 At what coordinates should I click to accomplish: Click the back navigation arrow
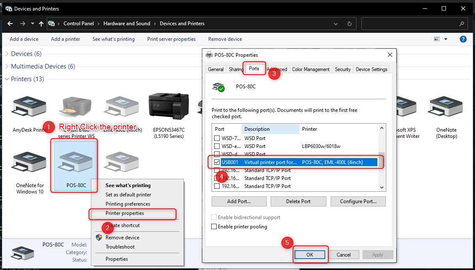coord(10,23)
